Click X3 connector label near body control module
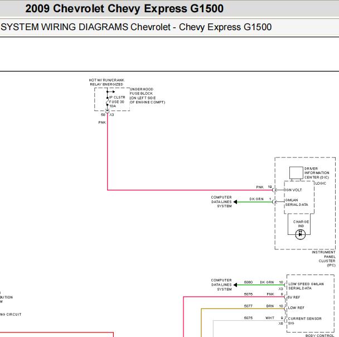Screen dimensions: 339x337 pos(280,289)
